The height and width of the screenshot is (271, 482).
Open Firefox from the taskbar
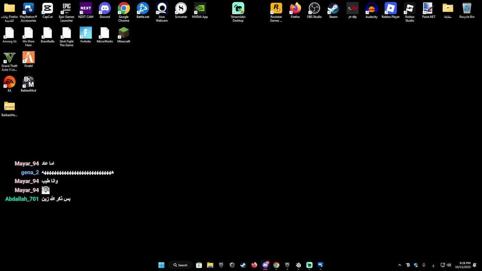(254, 265)
